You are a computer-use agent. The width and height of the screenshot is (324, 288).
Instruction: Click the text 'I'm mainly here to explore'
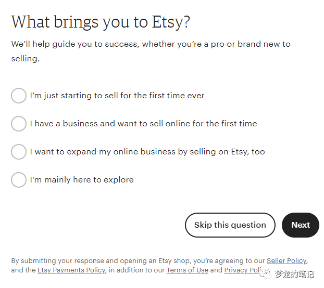82,180
